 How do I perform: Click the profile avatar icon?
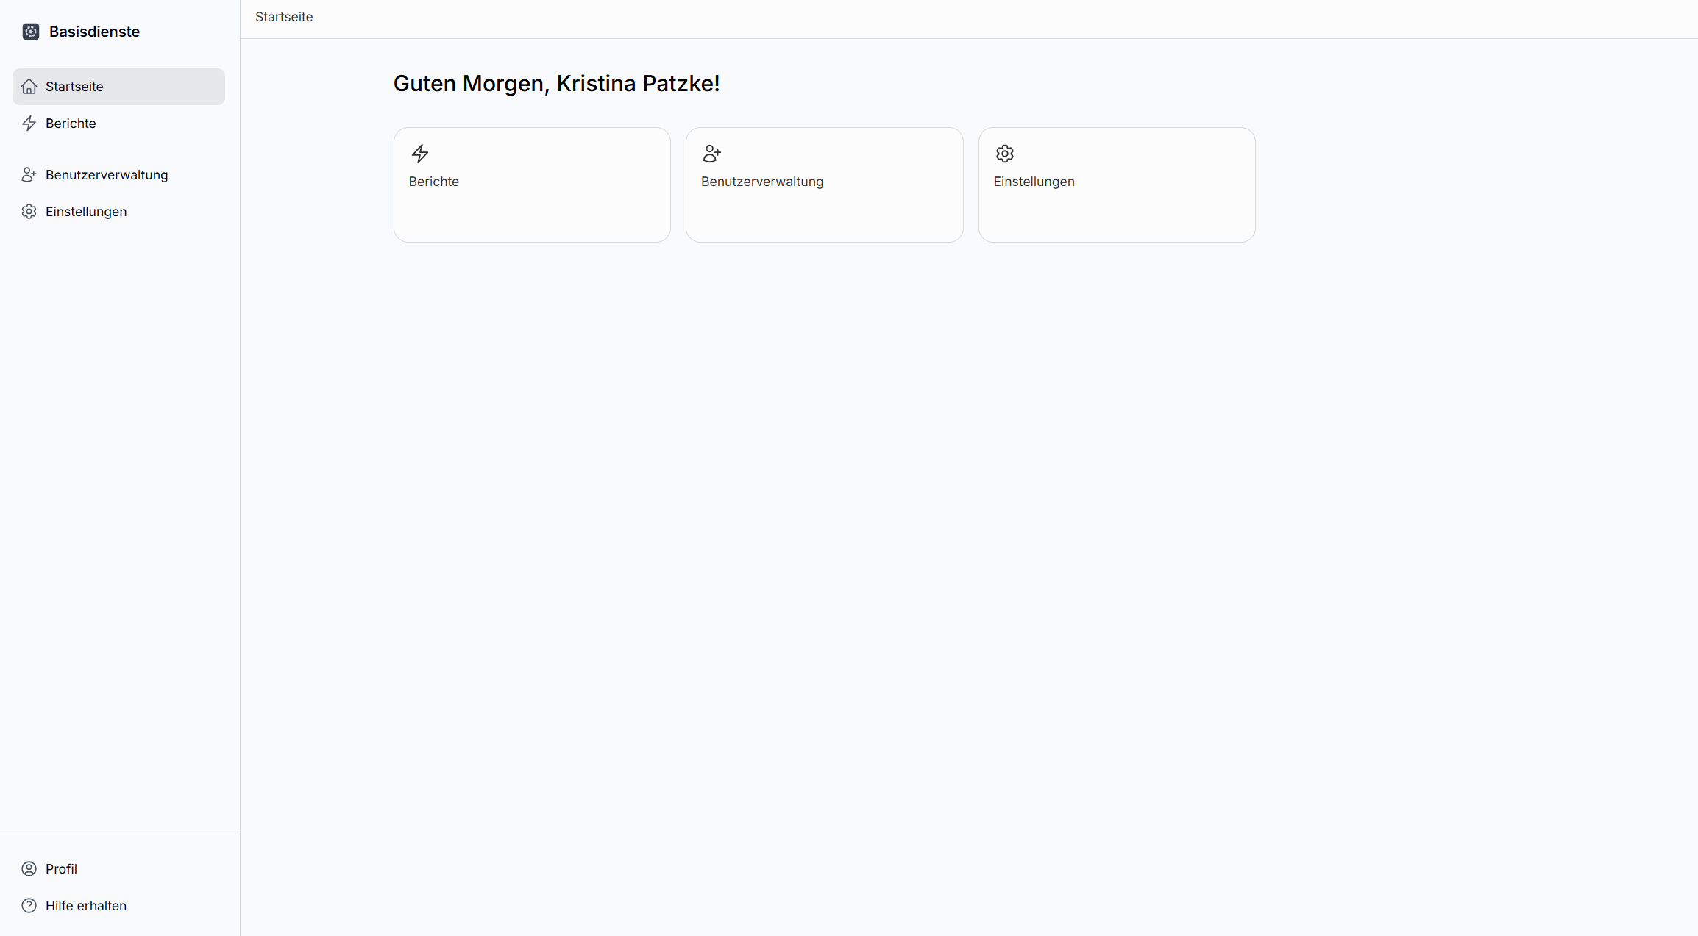tap(29, 869)
